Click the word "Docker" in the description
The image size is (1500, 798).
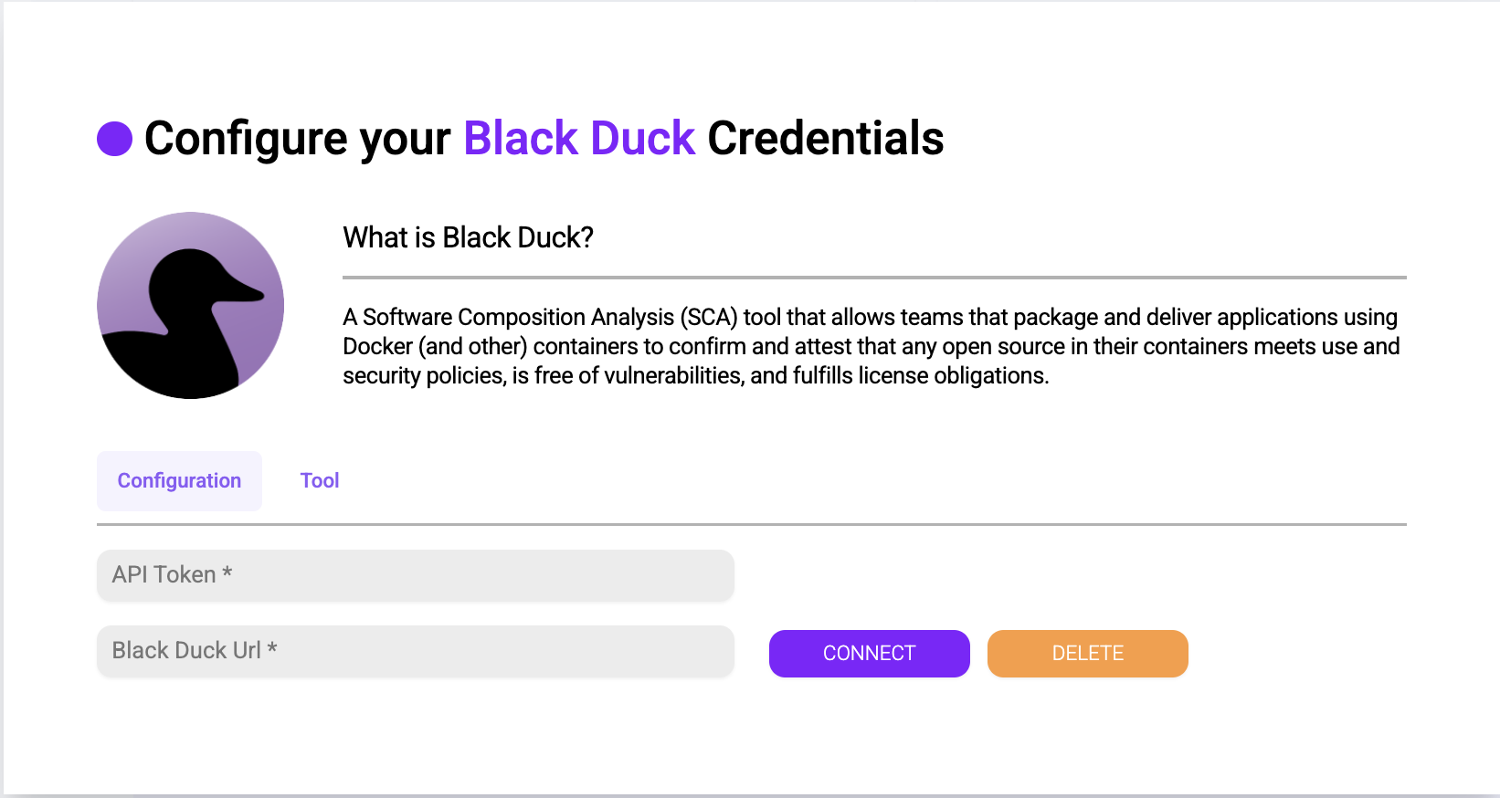(378, 347)
